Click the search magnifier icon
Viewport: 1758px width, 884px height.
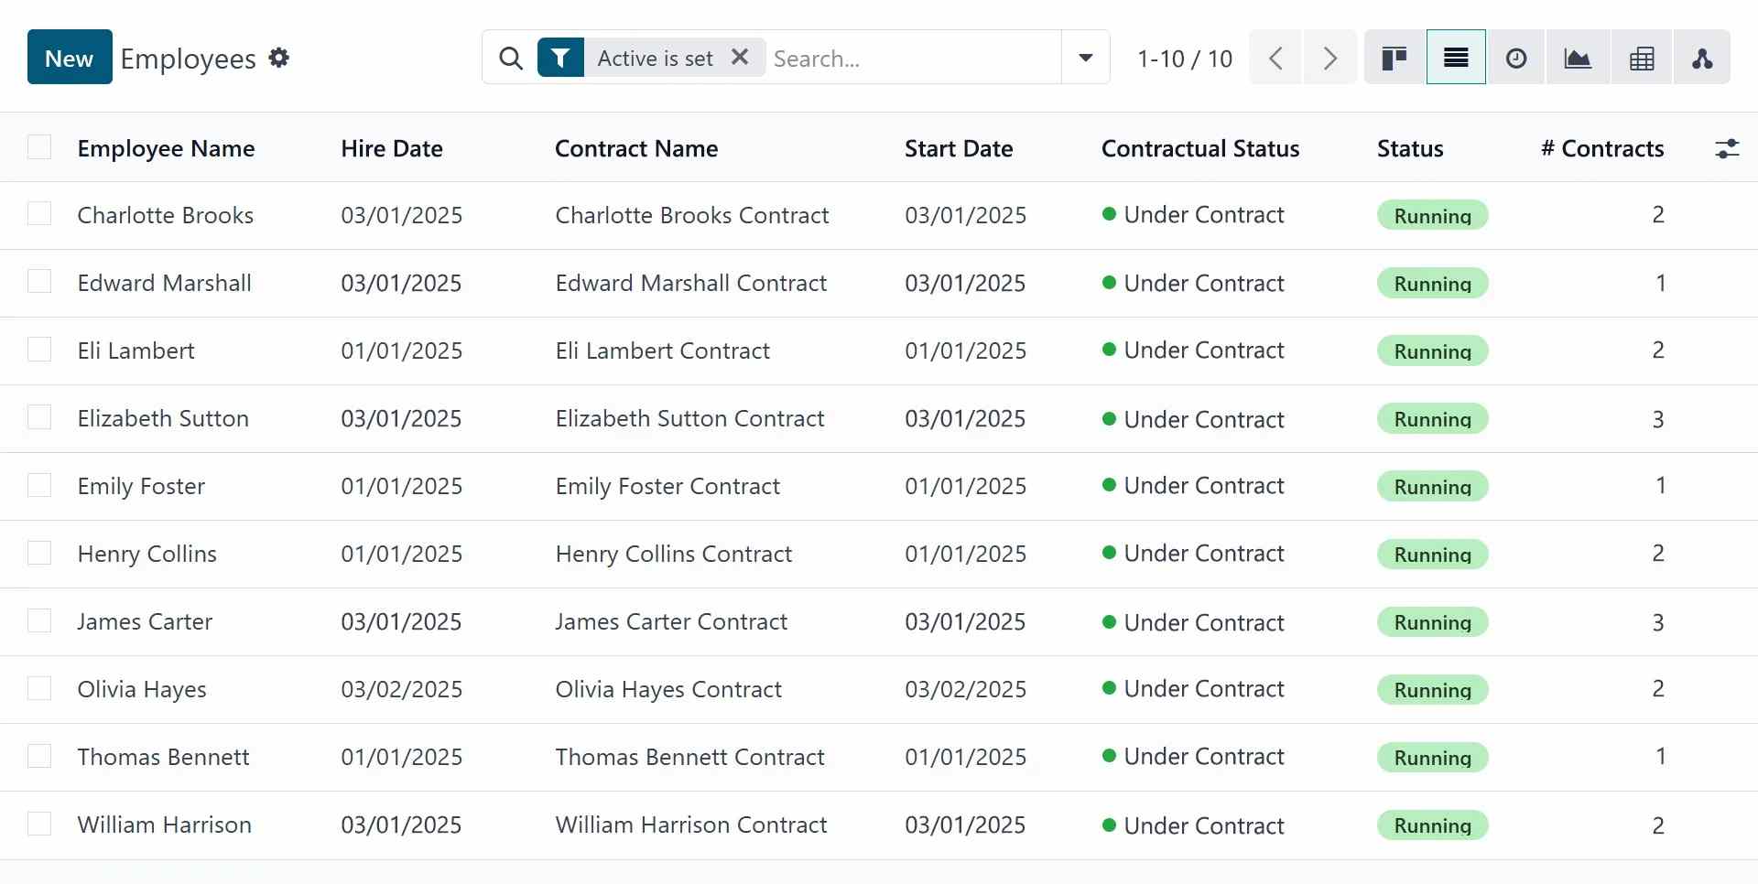pyautogui.click(x=511, y=58)
